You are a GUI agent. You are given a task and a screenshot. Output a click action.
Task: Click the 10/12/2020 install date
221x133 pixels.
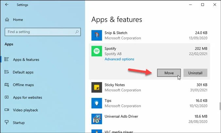[x=198, y=106]
